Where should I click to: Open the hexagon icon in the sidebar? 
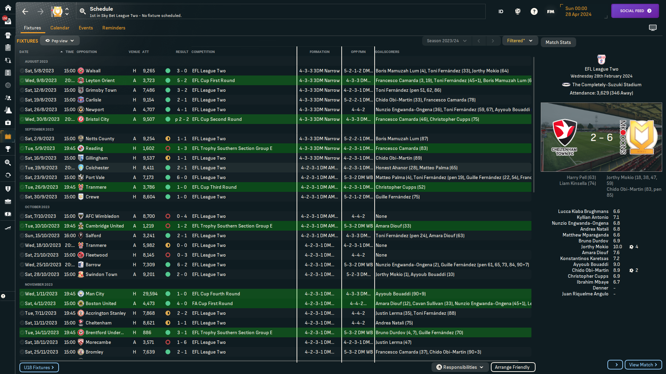pos(8,85)
